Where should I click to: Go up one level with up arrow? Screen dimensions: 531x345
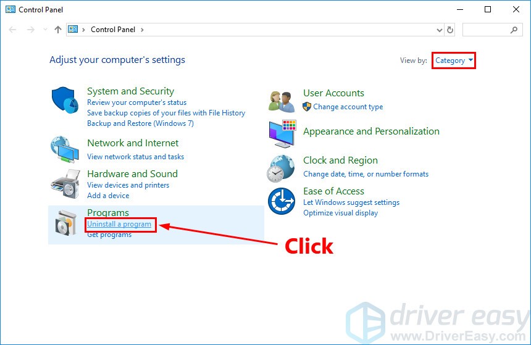coord(58,30)
